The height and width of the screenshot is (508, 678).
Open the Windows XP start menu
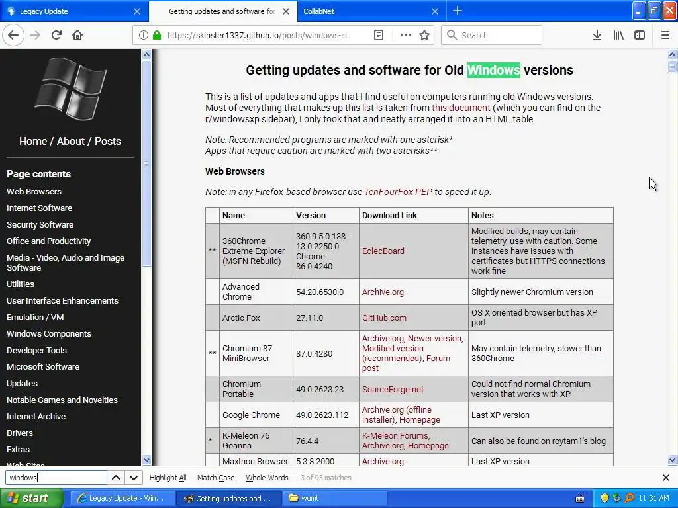point(32,498)
